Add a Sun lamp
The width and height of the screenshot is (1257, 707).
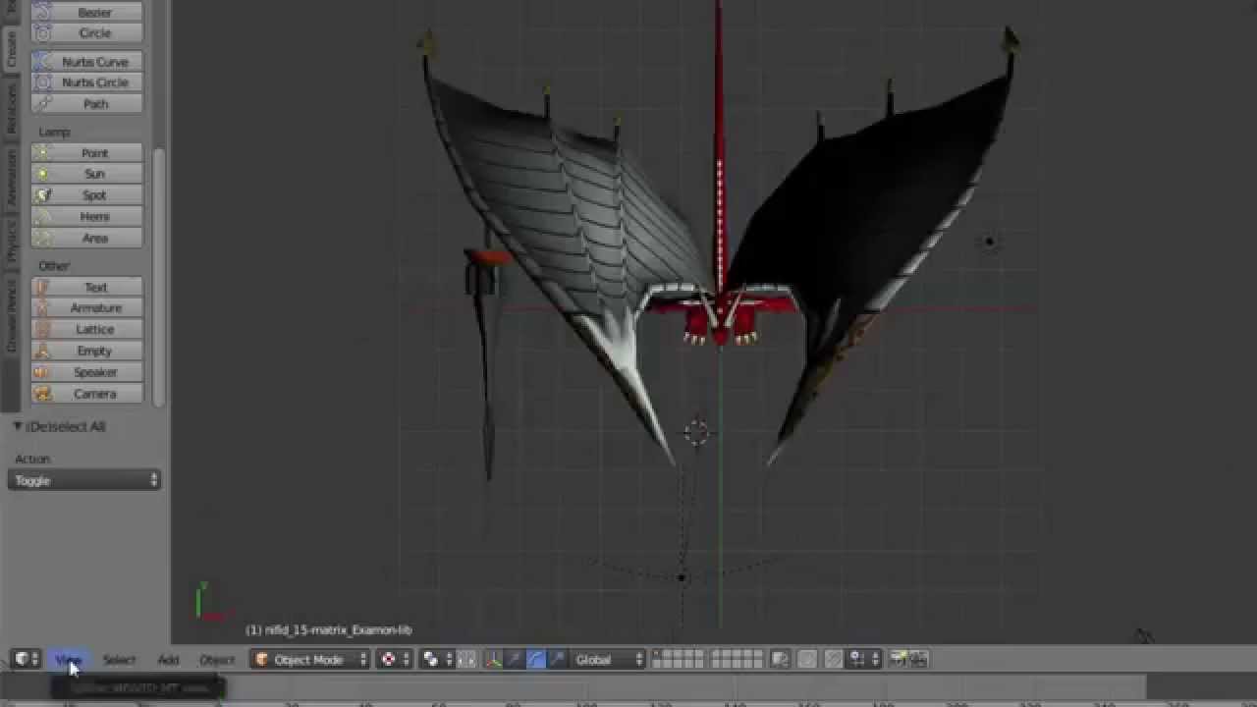87,174
